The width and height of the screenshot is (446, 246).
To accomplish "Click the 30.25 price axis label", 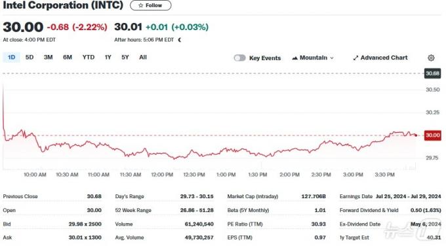I will (433, 113).
